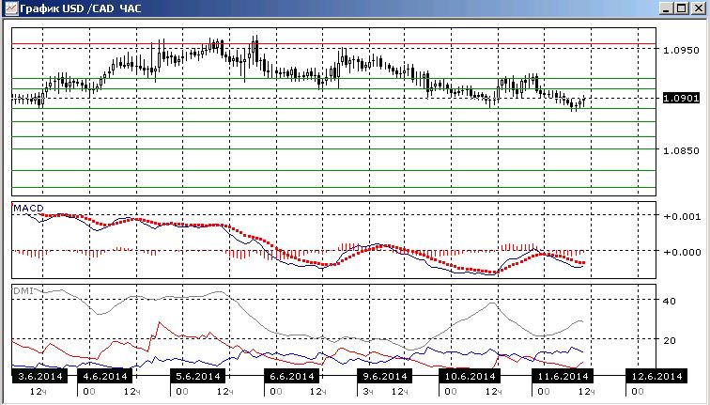
Task: Click the current price label 1.0901
Action: 681,98
